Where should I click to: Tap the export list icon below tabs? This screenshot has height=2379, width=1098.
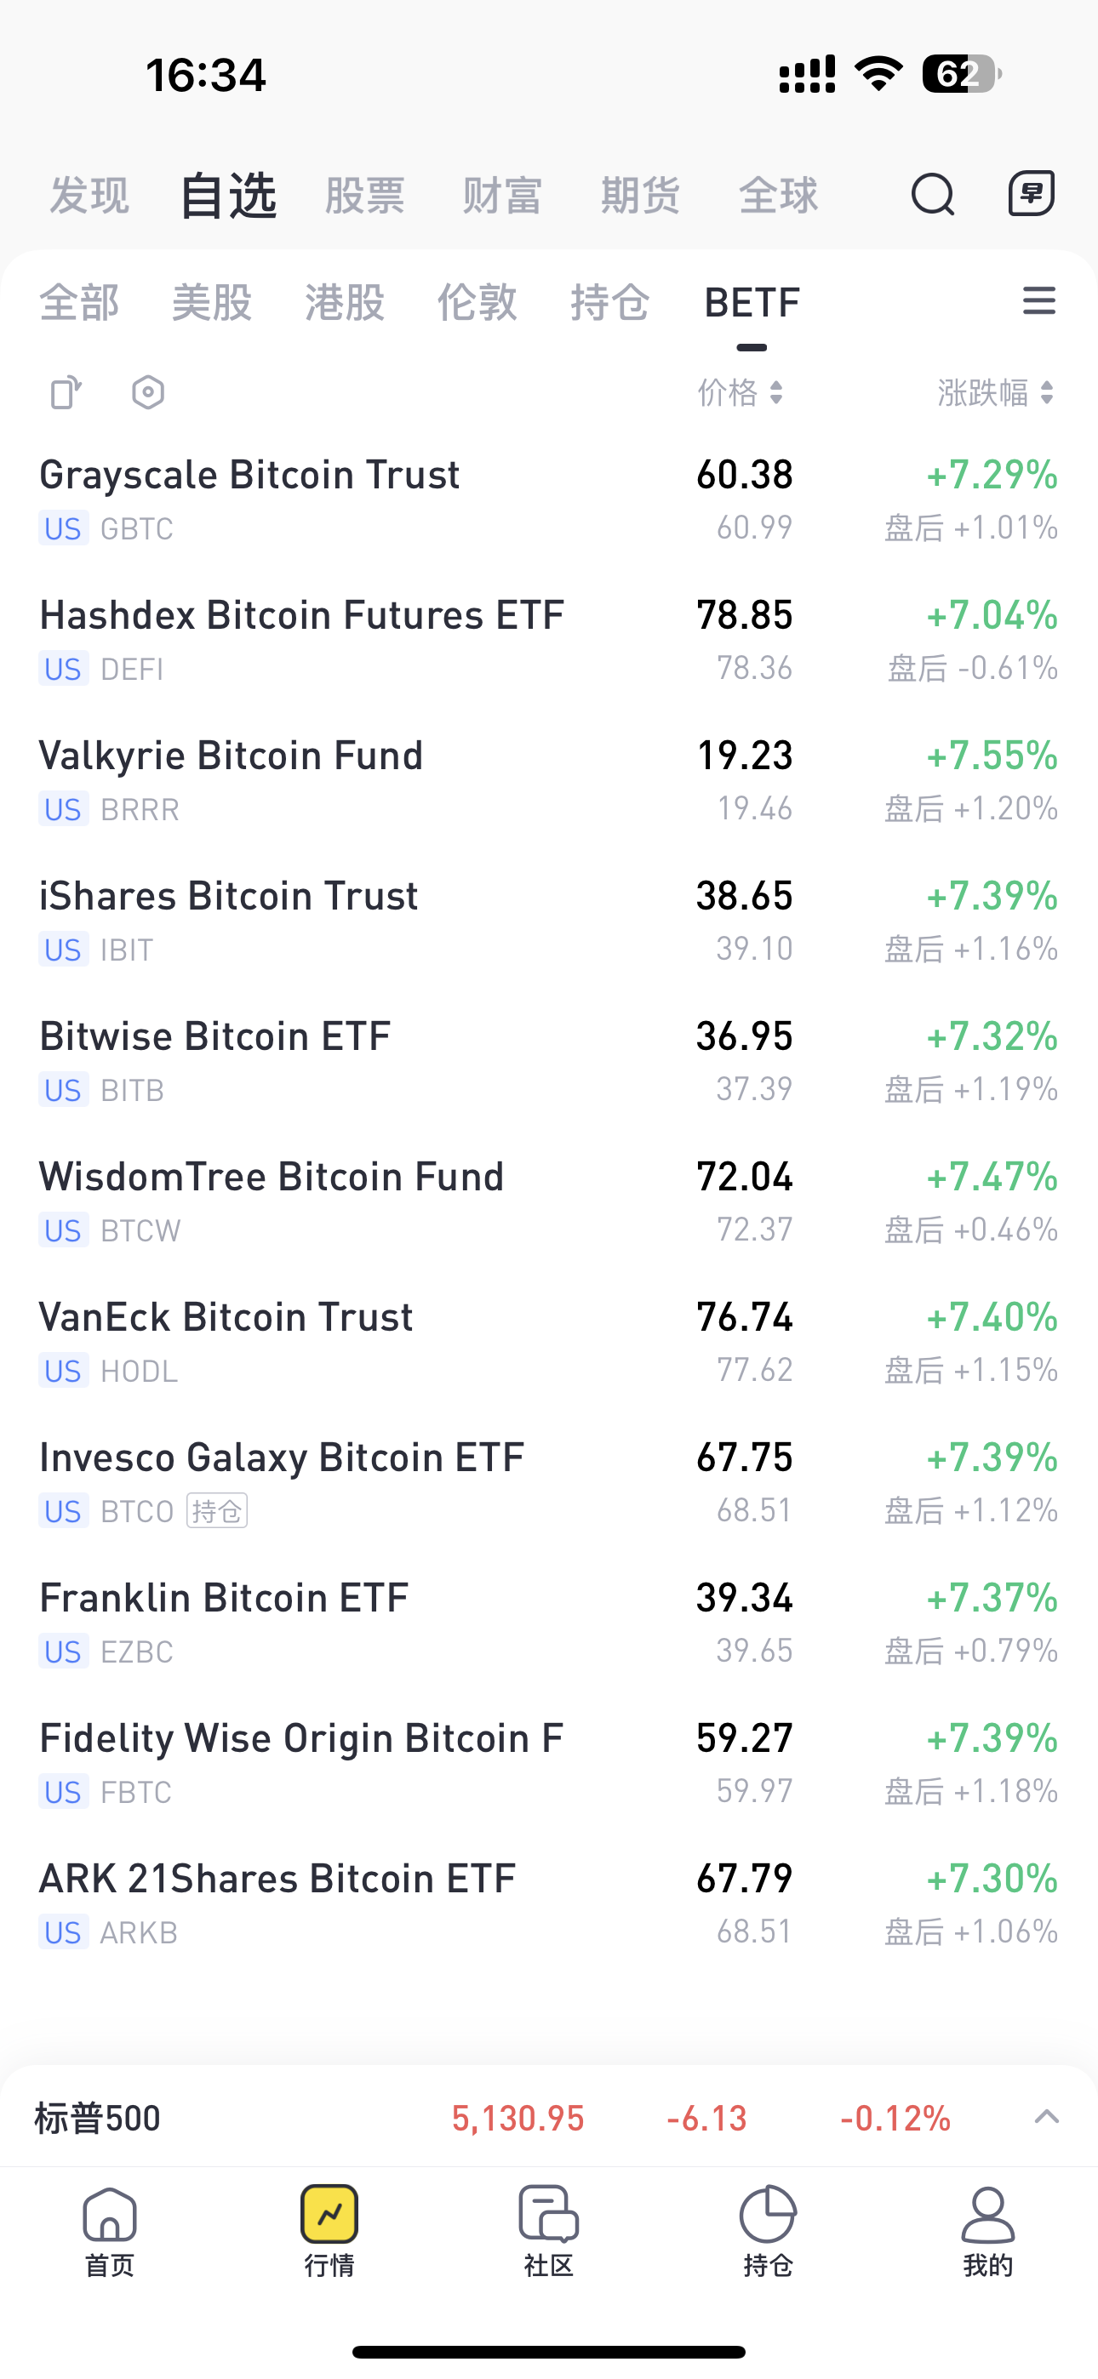coord(66,392)
